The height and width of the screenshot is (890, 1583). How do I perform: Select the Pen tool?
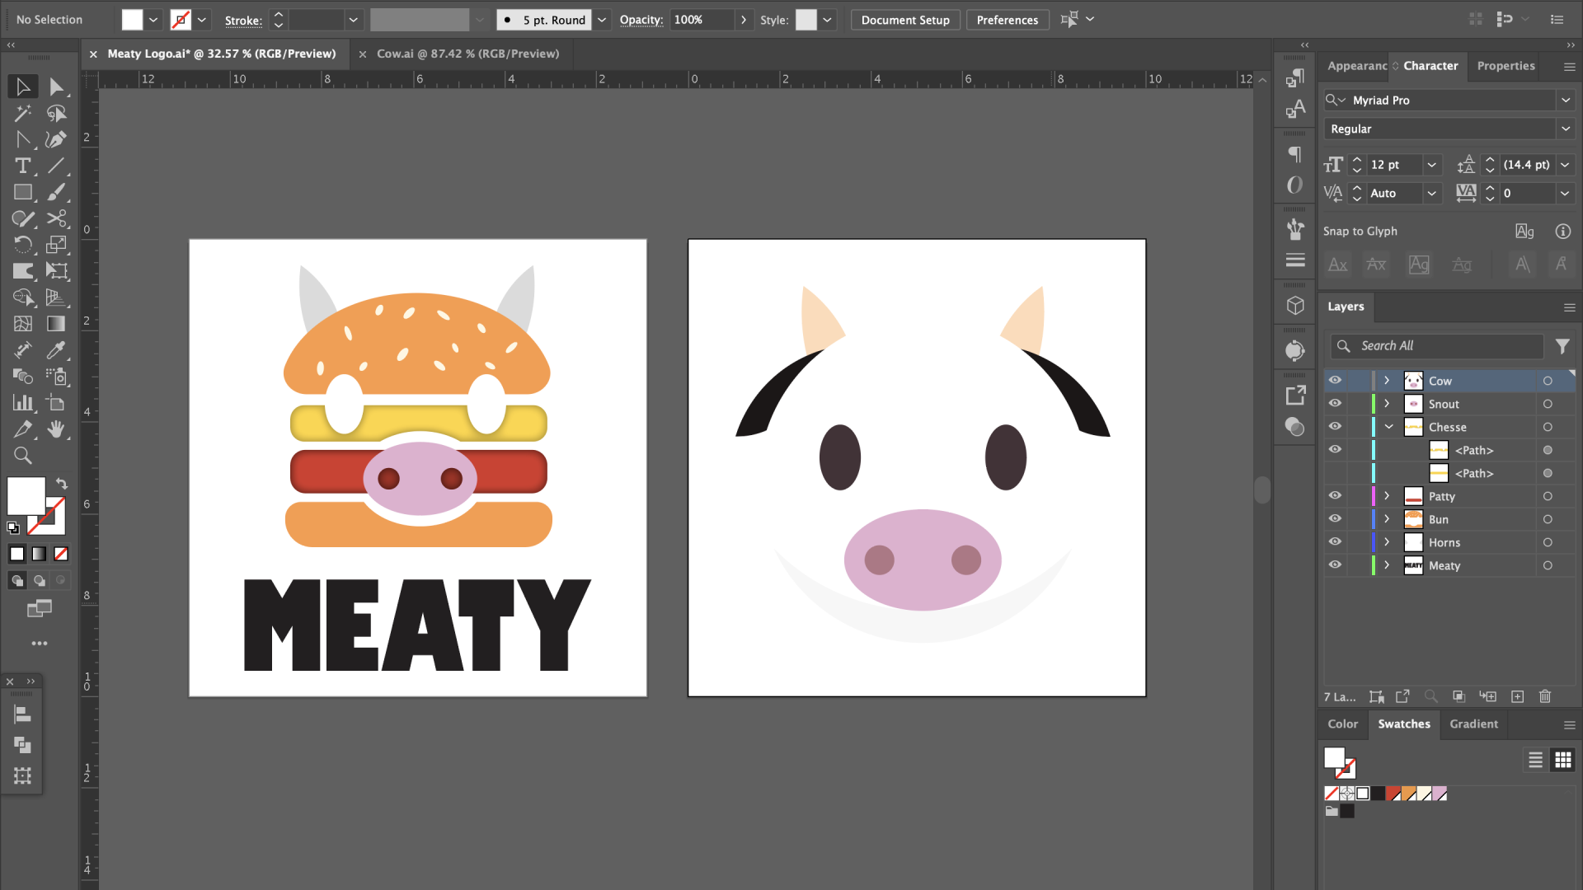56,139
